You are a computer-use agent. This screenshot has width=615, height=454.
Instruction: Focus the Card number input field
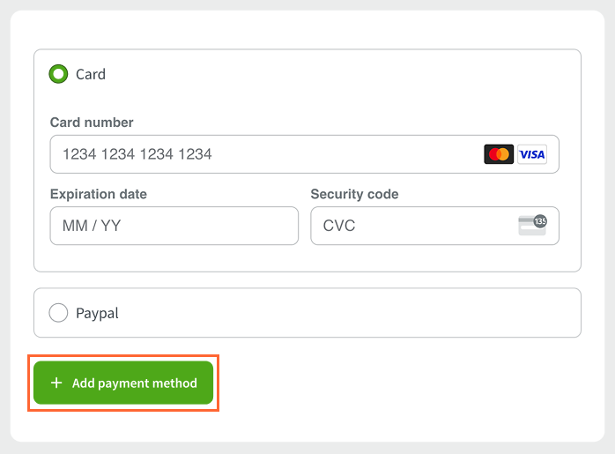click(304, 154)
